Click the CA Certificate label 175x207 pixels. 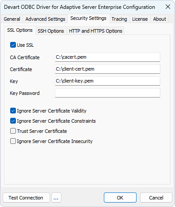tap(25, 57)
